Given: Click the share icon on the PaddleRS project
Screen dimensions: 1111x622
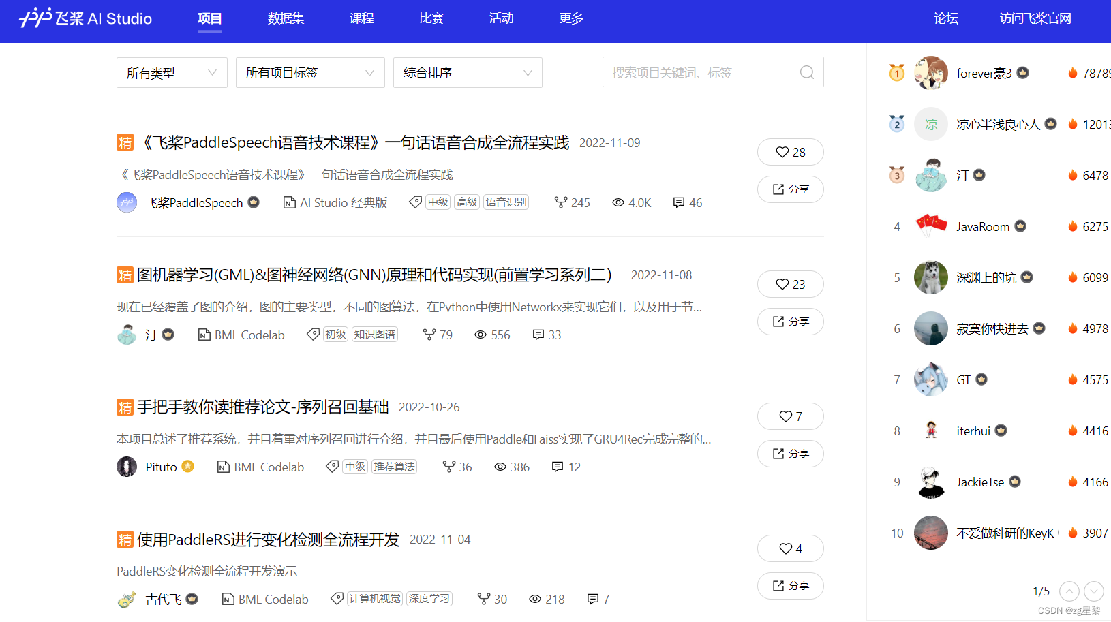Looking at the screenshot, I should tap(791, 586).
